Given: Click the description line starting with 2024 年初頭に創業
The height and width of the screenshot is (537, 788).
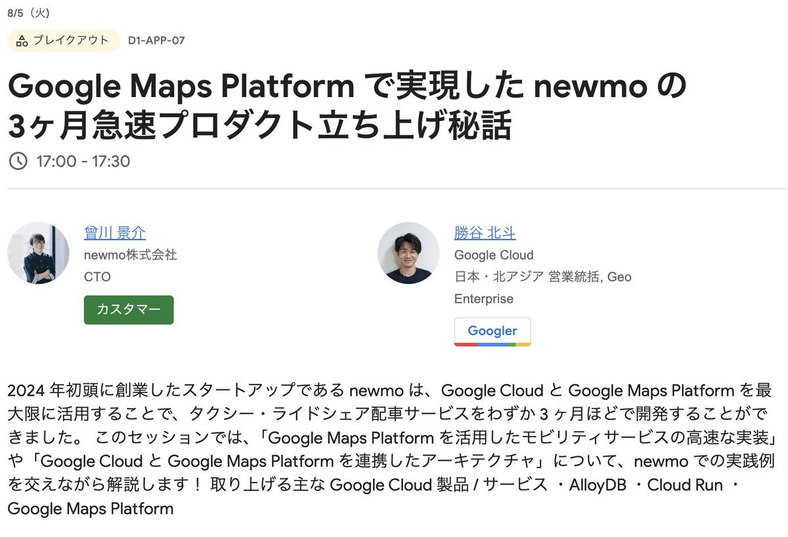Looking at the screenshot, I should (389, 391).
